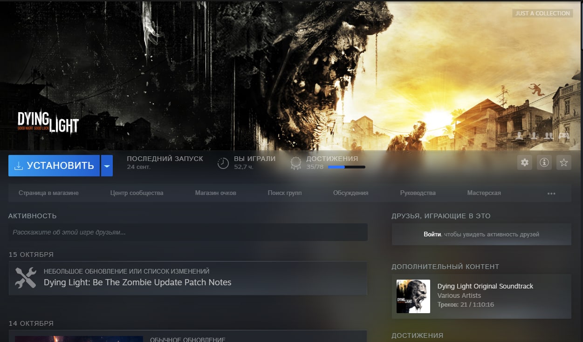Image resolution: width=583 pixels, height=342 pixels.
Task: Click the single-player feature icon in banner
Action: [x=519, y=136]
